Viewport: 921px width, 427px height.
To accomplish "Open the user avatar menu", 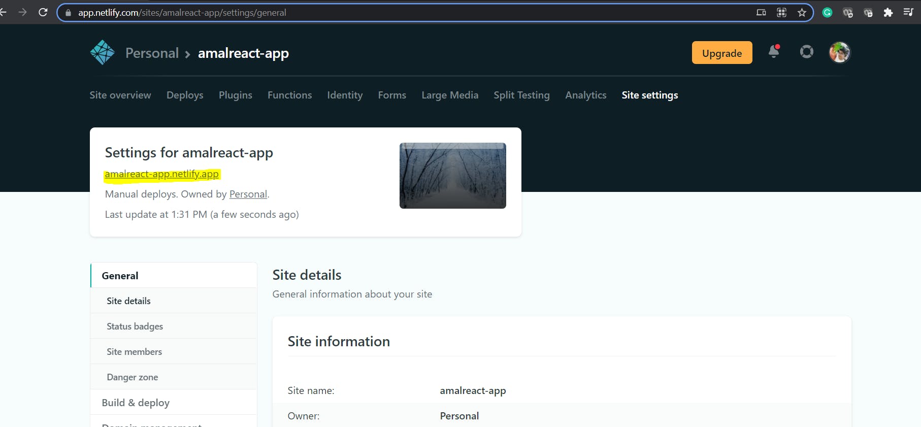I will click(840, 52).
